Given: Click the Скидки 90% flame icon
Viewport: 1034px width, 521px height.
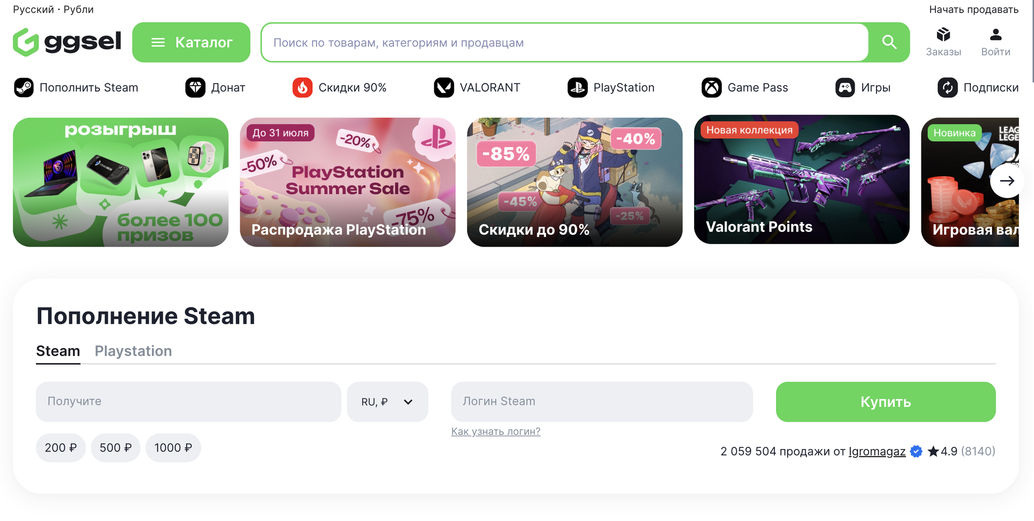Looking at the screenshot, I should (x=302, y=88).
